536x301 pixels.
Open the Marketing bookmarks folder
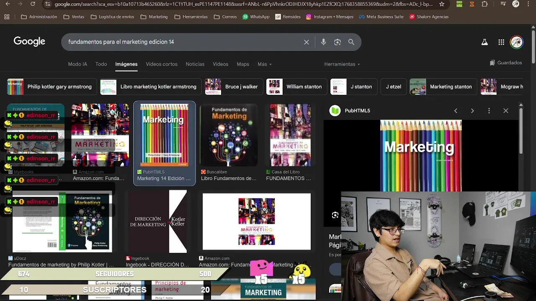154,17
